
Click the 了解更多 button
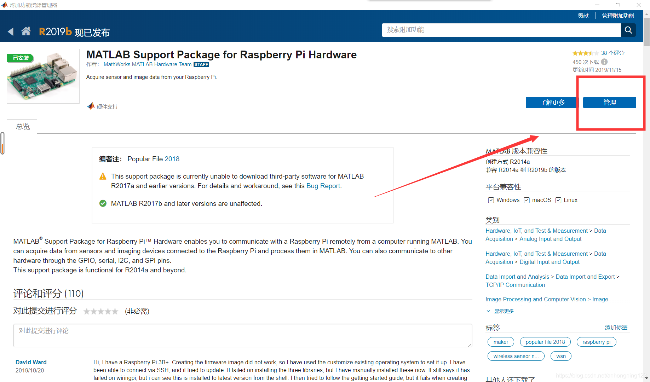552,103
